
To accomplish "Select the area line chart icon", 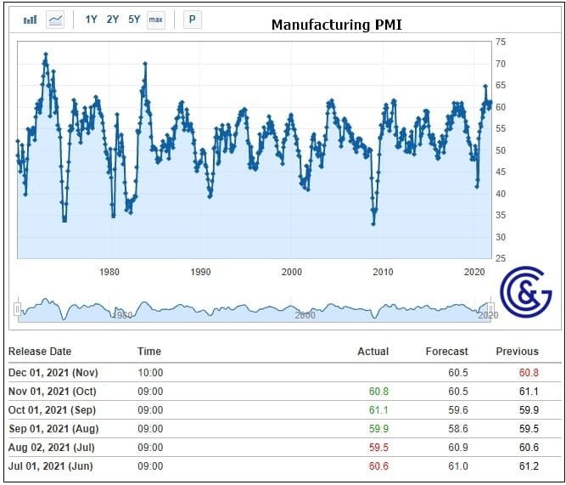I will (56, 19).
